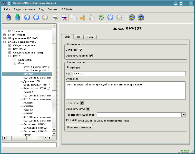Click the delete item icon with red cross

[64, 17]
